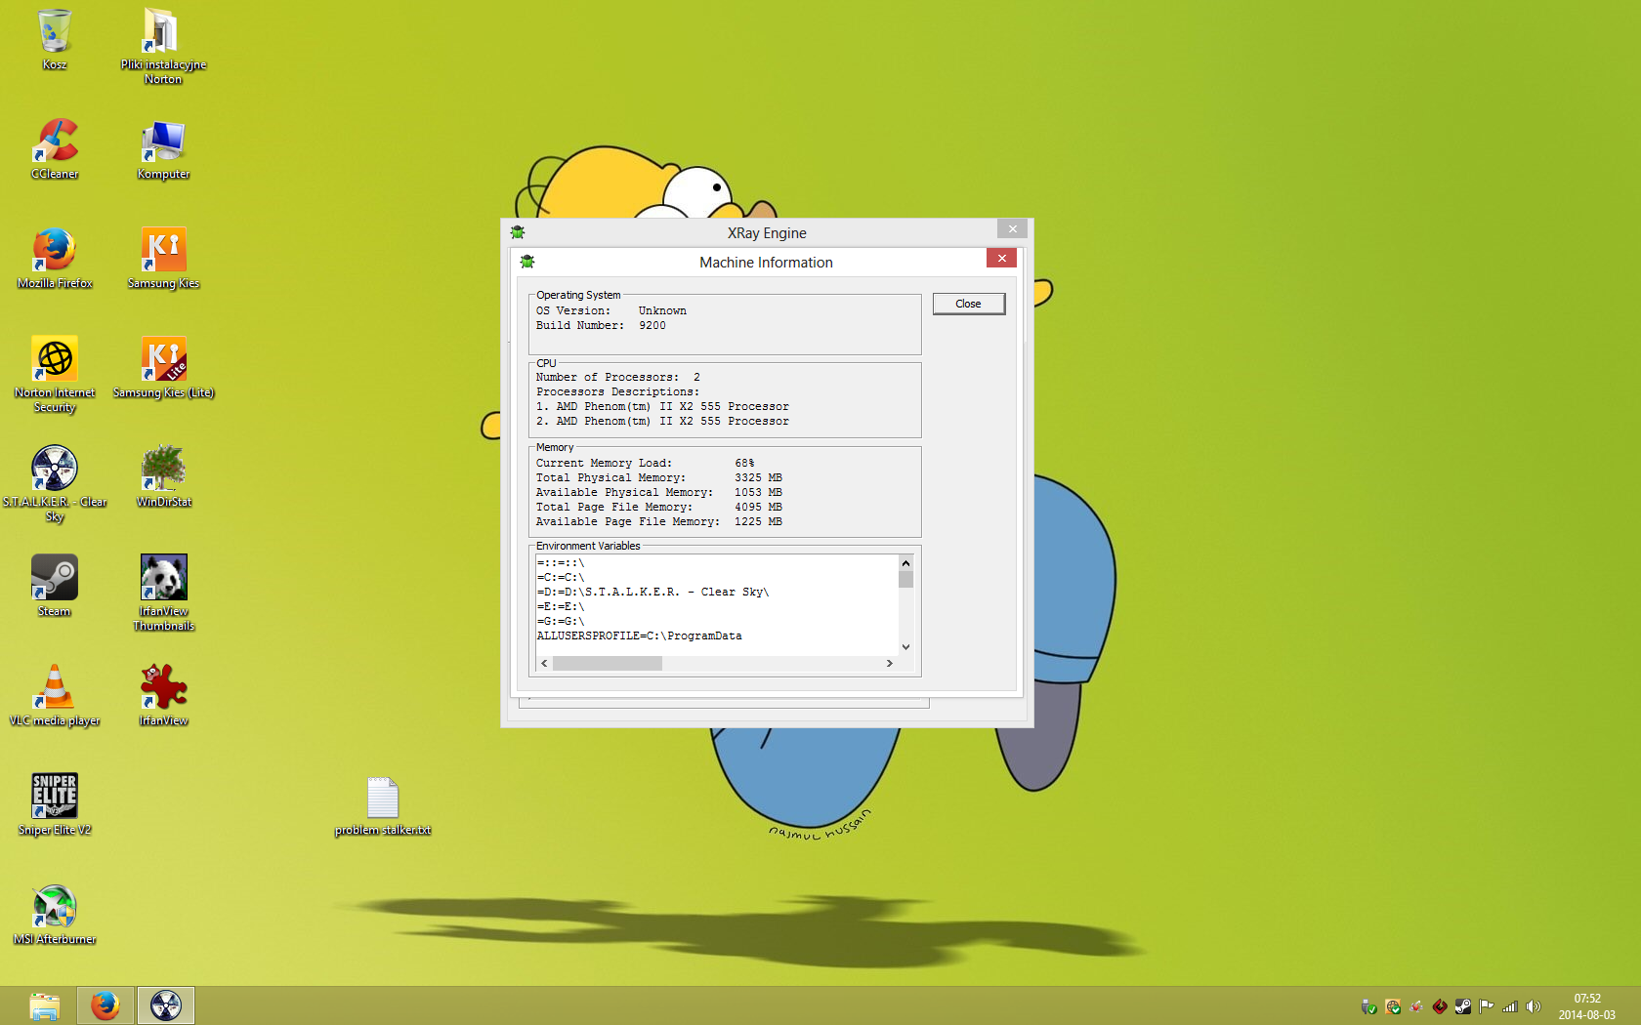
Task: Select the =D:=D:\S.T.A.L.K.E.R. - Clear Sky\ line
Action: pyautogui.click(x=652, y=592)
